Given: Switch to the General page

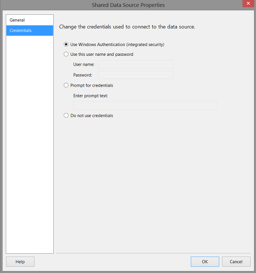Looking at the screenshot, I should click(x=17, y=20).
